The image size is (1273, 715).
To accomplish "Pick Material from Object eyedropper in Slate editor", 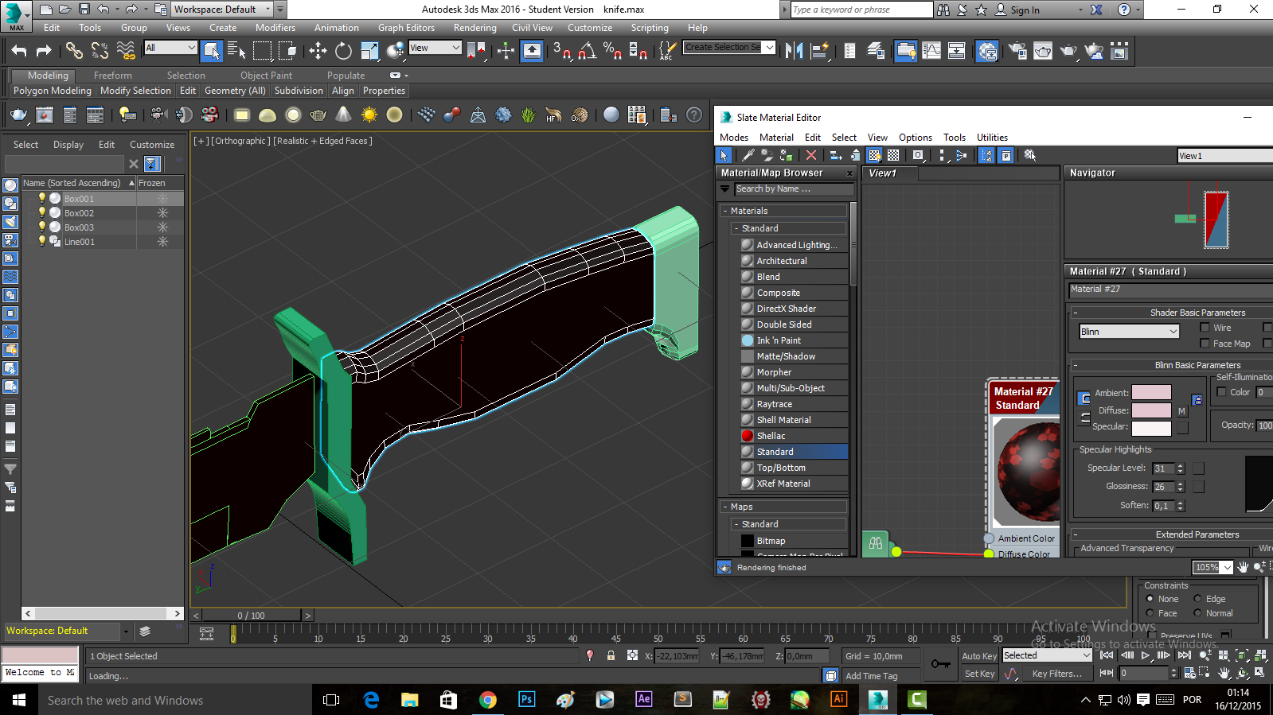I will (x=748, y=155).
